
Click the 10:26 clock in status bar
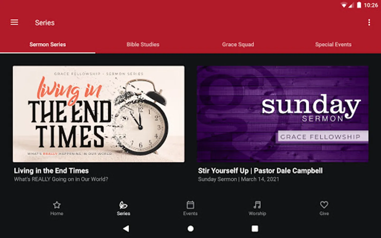coord(371,5)
